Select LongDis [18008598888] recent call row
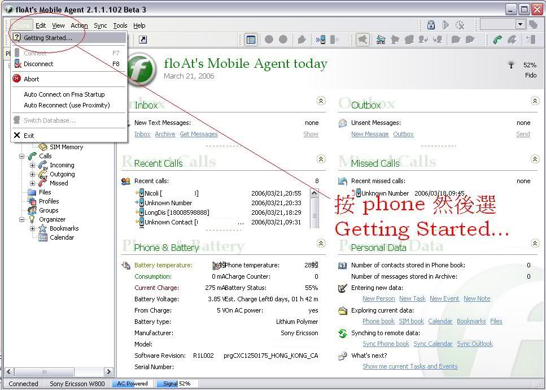546x390 pixels. click(218, 213)
